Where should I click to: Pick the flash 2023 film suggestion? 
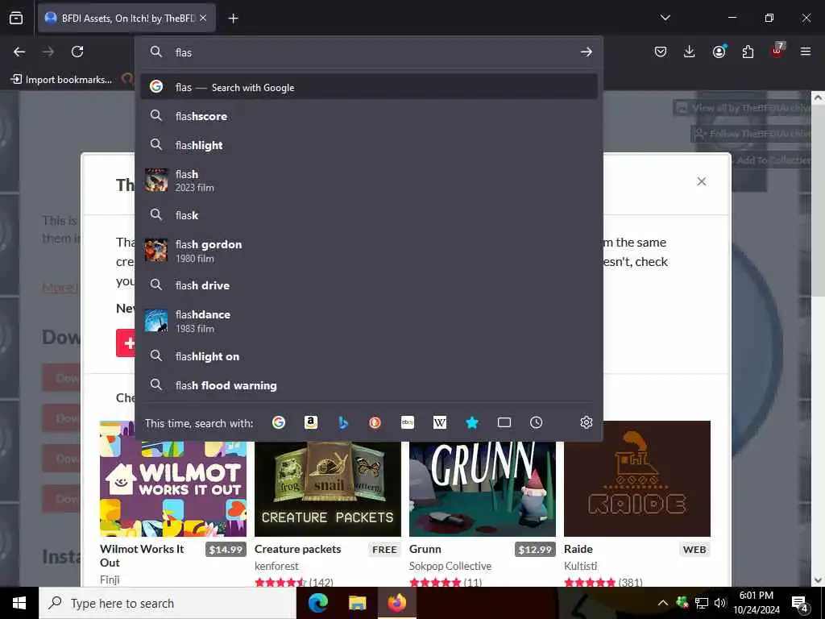coord(369,180)
